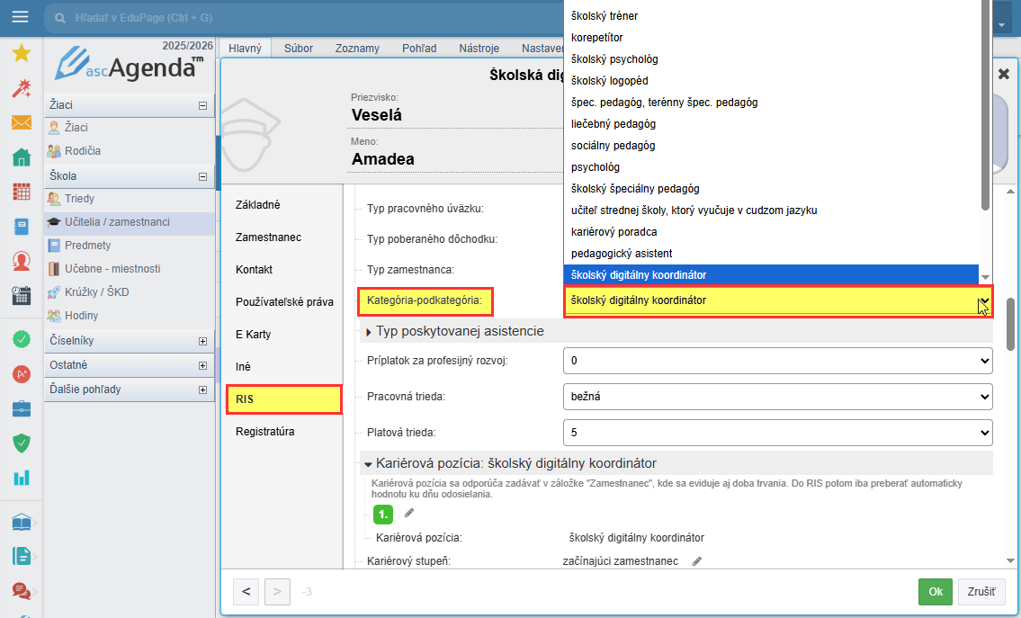
Task: Open the envelope messages icon
Action: tap(21, 122)
